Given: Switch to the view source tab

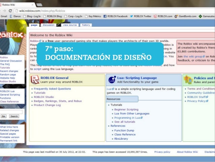Looking at the screenshot, I should (x=70, y=25).
